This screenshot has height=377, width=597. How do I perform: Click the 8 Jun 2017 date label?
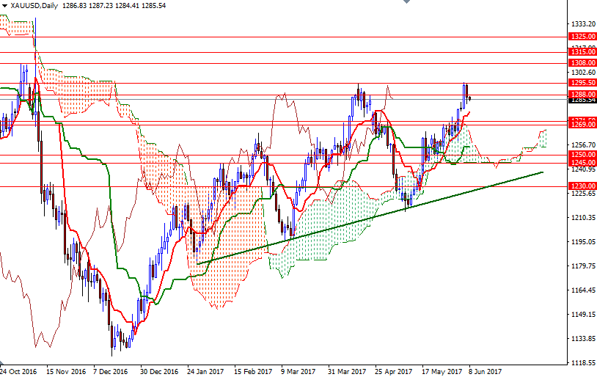(486, 371)
